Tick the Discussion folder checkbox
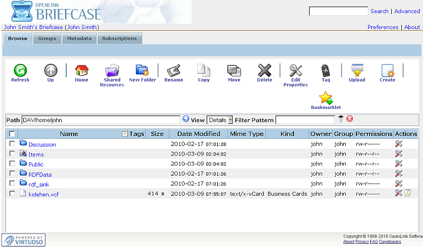This screenshot has height=247, width=423. [12, 144]
